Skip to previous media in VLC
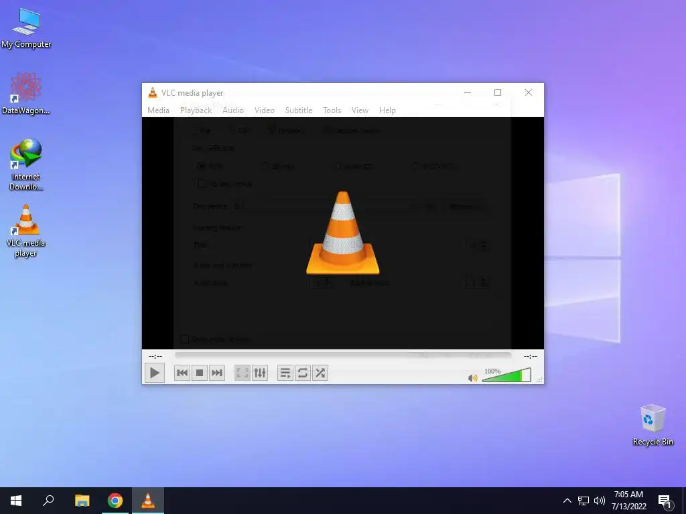This screenshot has width=686, height=514. 182,373
